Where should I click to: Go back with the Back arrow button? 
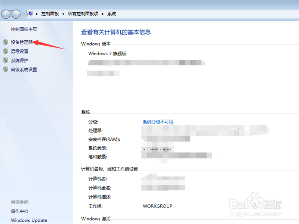click(6, 14)
